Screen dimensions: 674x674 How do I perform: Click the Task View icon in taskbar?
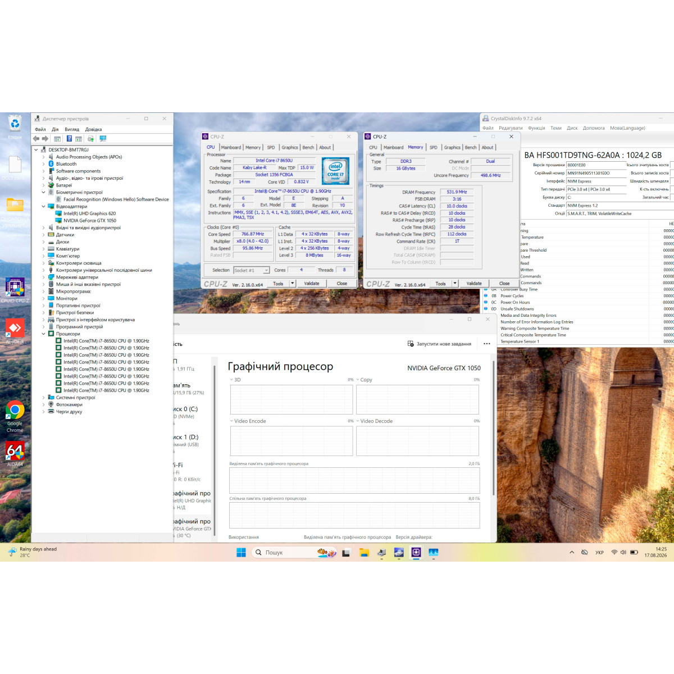[x=347, y=553]
